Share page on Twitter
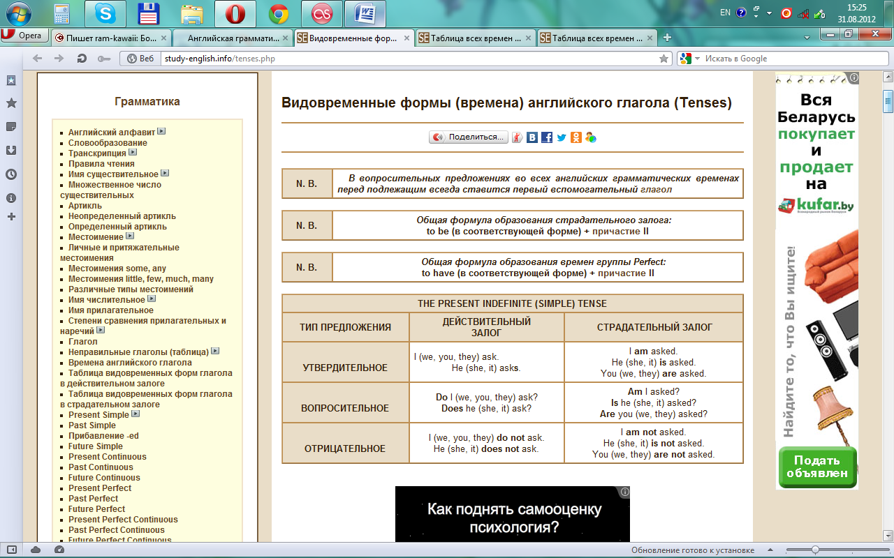Image resolution: width=894 pixels, height=558 pixels. [x=562, y=137]
